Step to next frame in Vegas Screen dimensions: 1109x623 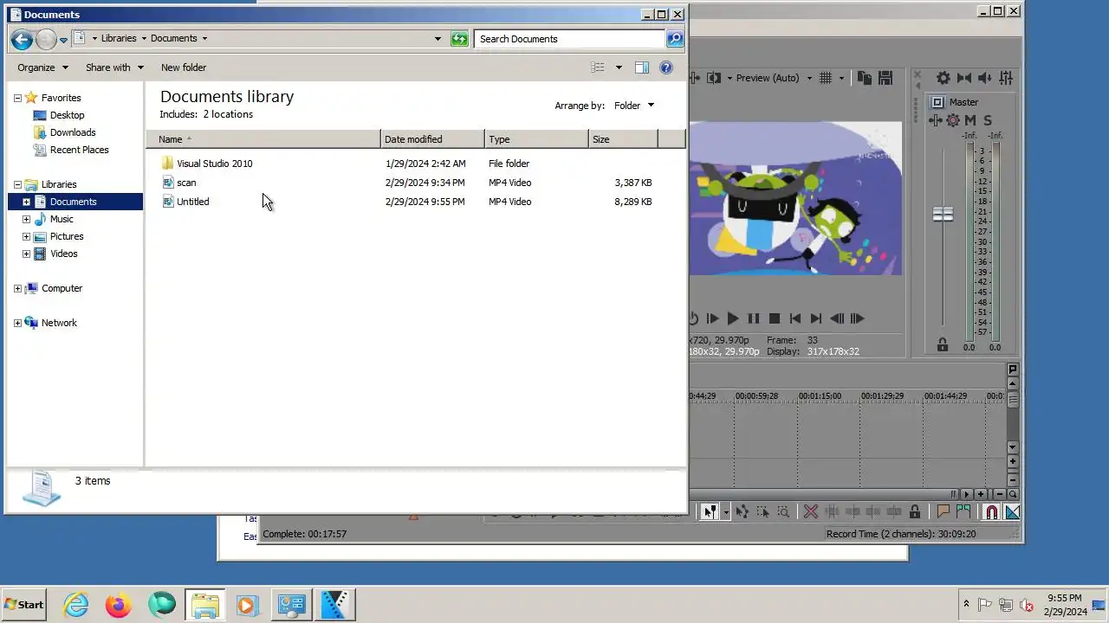858,318
